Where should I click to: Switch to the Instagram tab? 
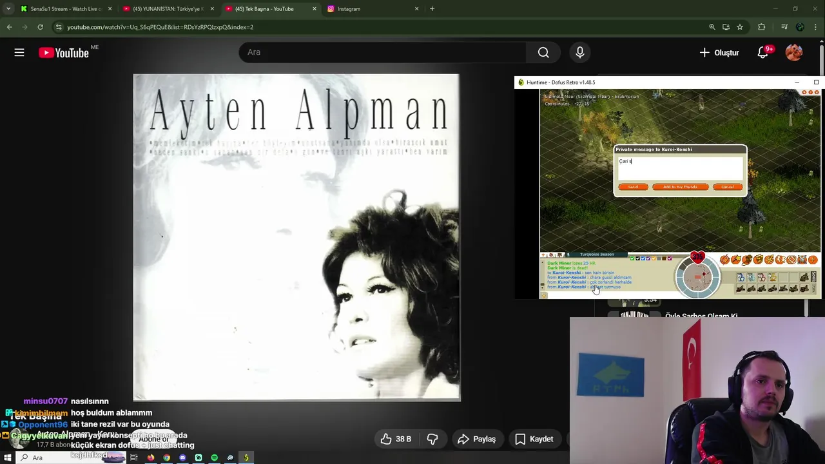[373, 9]
